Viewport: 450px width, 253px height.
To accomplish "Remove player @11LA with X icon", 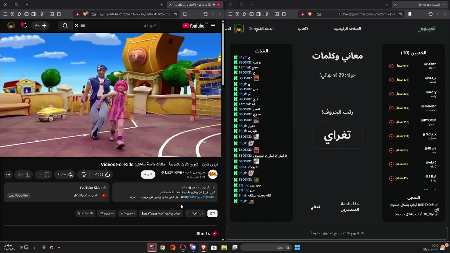I will 391,178.
